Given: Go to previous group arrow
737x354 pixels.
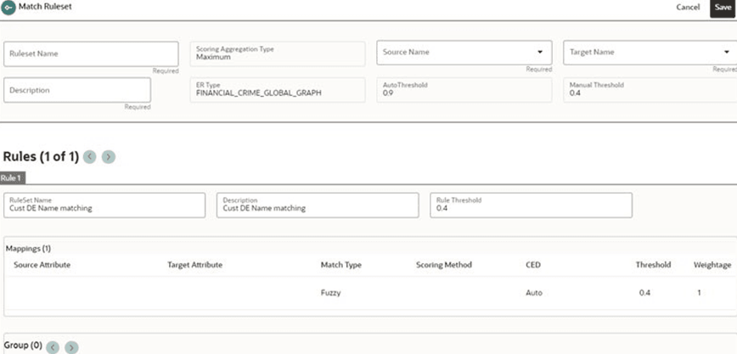Looking at the screenshot, I should click(x=52, y=347).
